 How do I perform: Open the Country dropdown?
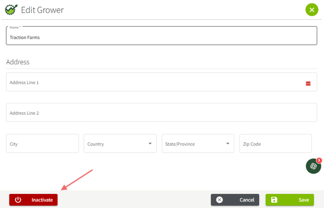coord(116,144)
